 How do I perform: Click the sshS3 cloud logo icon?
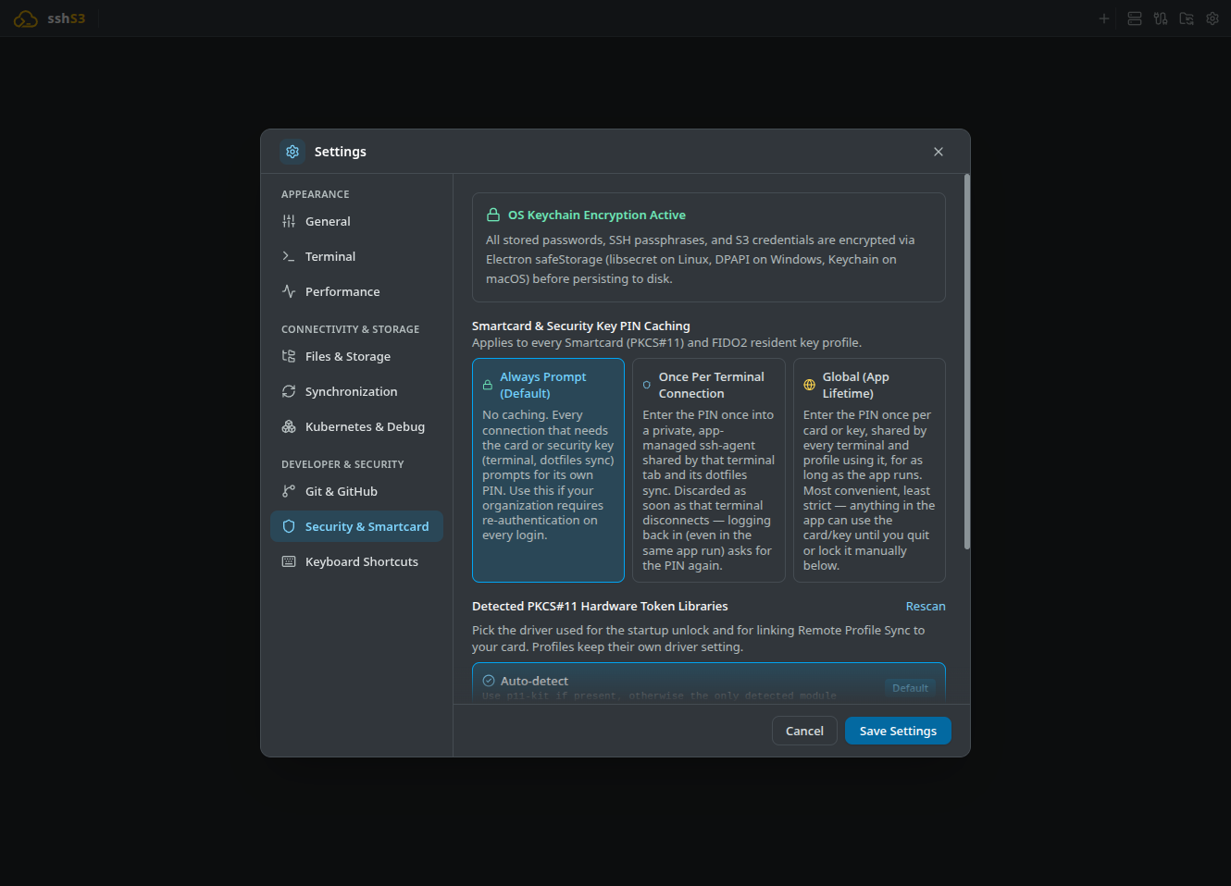pos(25,18)
